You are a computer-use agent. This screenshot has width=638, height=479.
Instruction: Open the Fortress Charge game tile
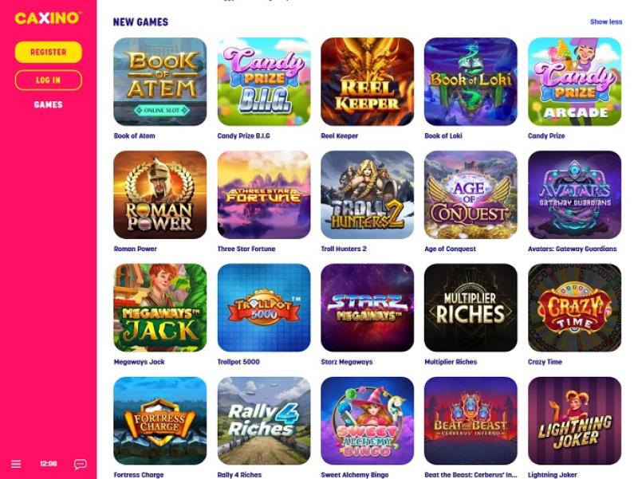pos(160,421)
